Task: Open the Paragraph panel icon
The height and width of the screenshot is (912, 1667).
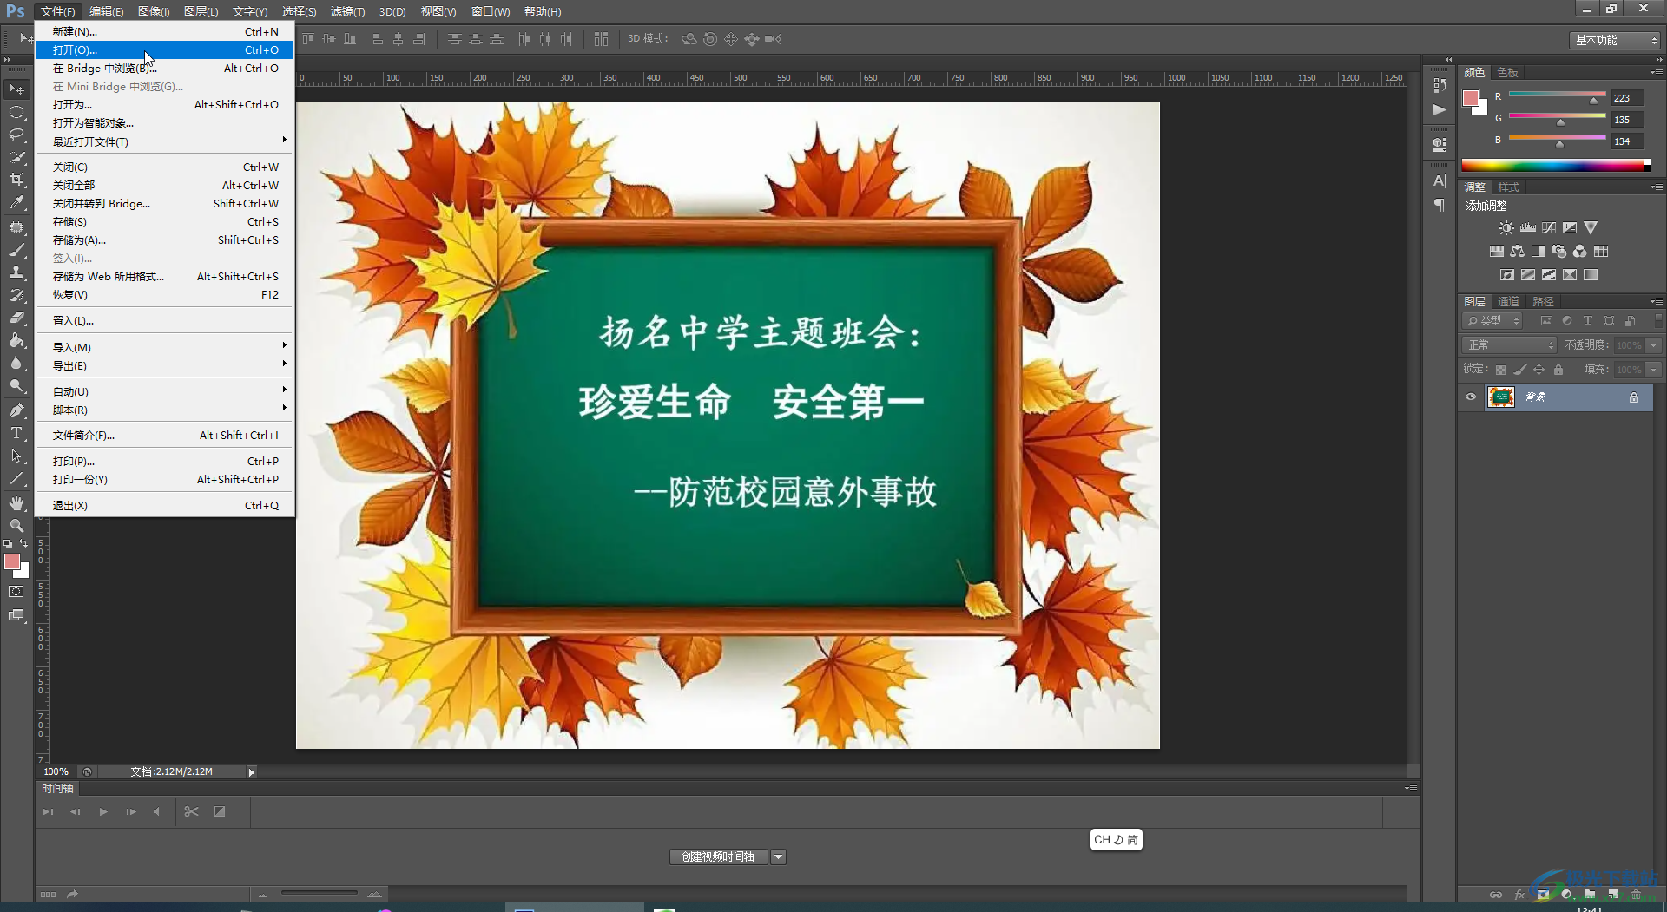Action: (1440, 205)
